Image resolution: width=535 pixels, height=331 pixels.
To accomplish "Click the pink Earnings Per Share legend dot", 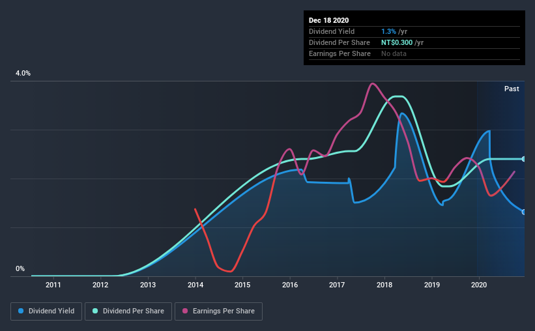I will click(185, 311).
